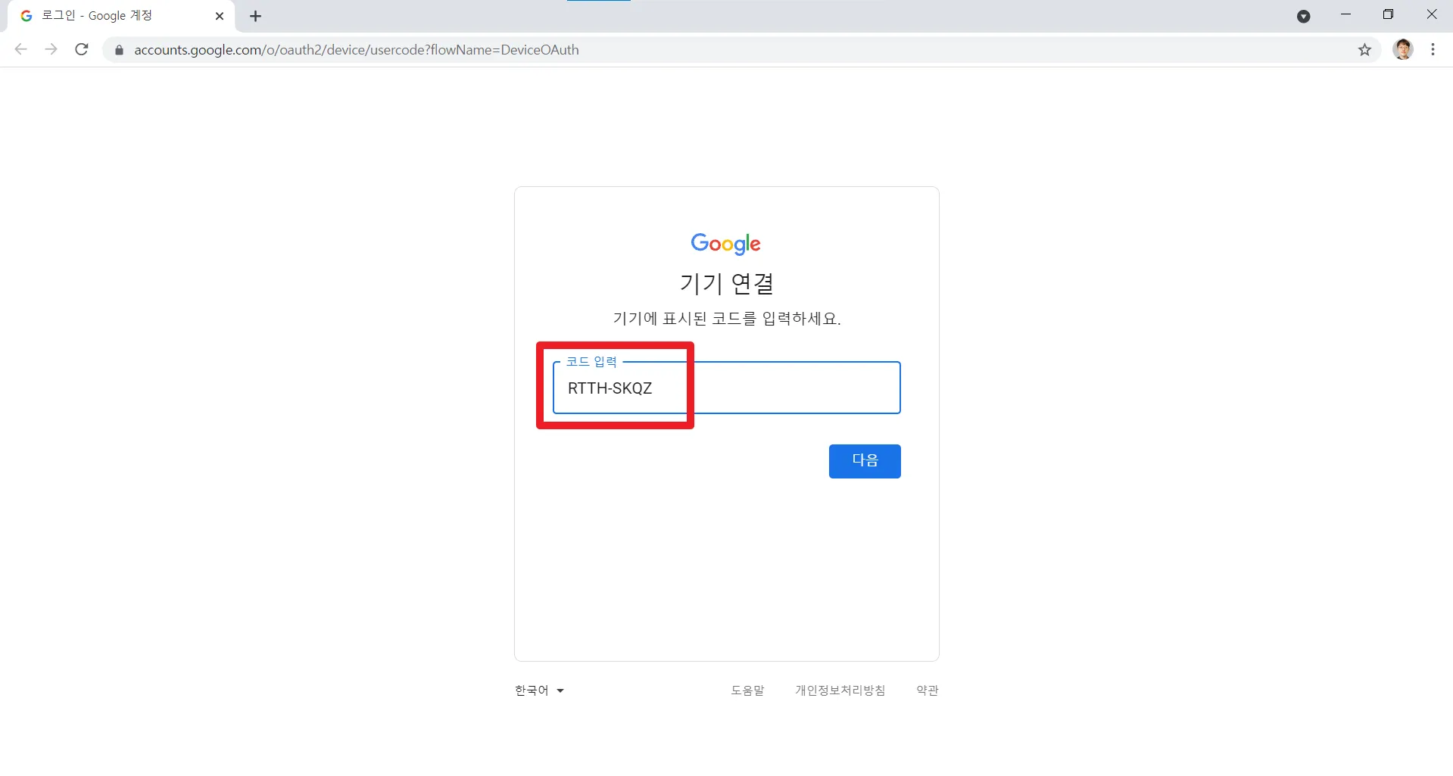Restore down the browser window
Image resolution: width=1453 pixels, height=776 pixels.
click(x=1388, y=15)
